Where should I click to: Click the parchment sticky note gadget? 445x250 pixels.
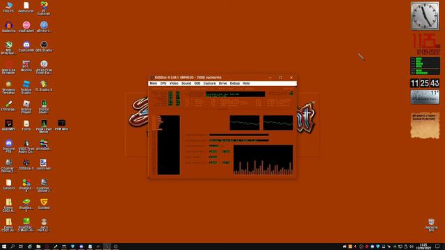click(x=425, y=126)
